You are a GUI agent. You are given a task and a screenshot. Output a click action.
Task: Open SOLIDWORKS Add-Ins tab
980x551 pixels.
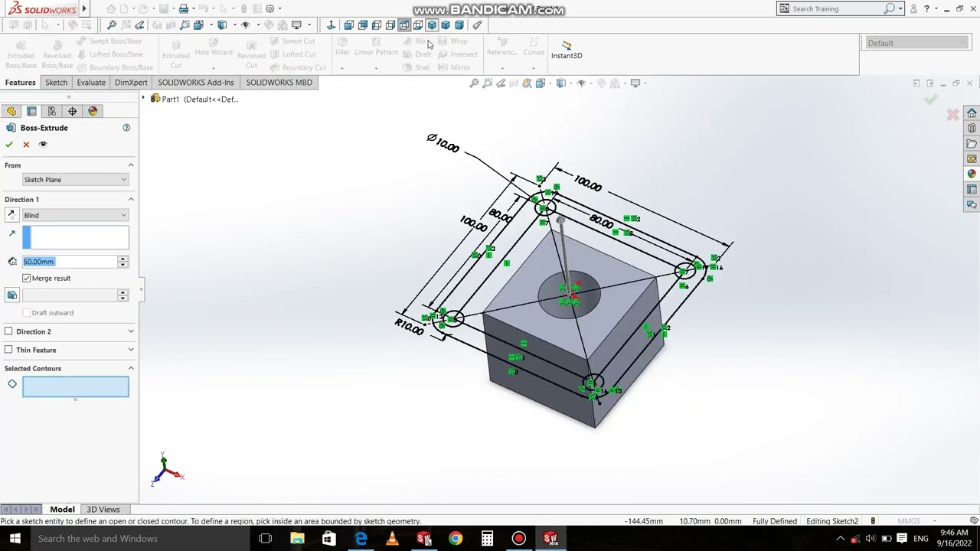[x=196, y=83]
